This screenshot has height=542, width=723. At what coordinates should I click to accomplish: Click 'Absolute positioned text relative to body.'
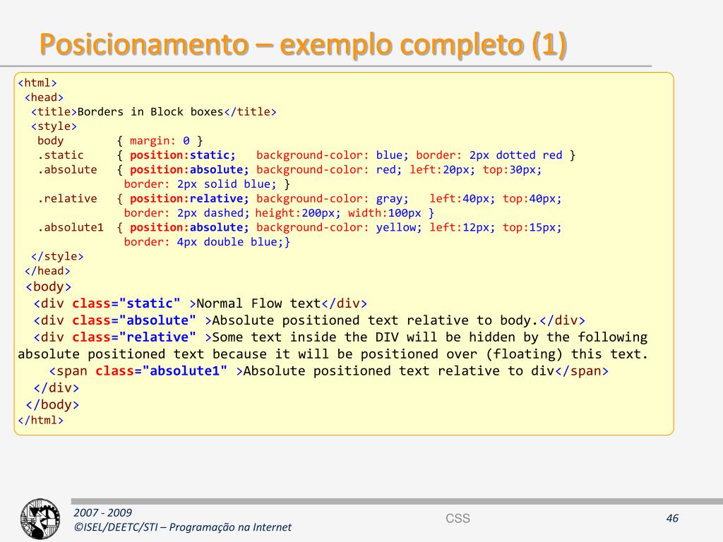pyautogui.click(x=375, y=320)
